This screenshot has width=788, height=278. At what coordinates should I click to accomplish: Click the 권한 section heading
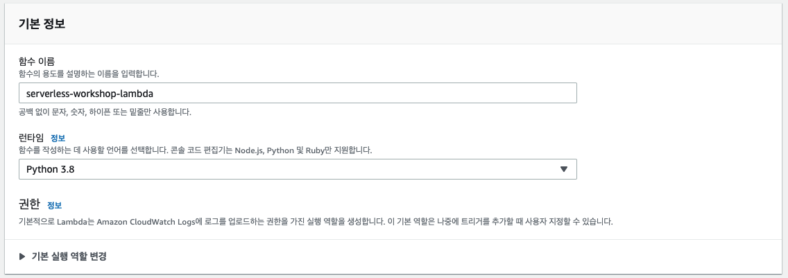point(29,204)
